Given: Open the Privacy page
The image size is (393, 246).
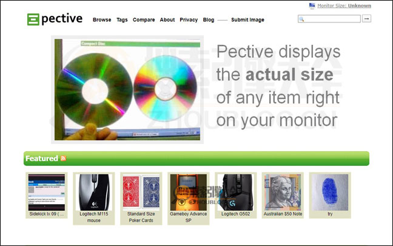Looking at the screenshot, I should pyautogui.click(x=189, y=20).
